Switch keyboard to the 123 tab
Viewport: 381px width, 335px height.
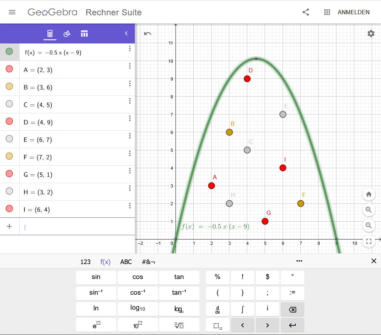86,262
